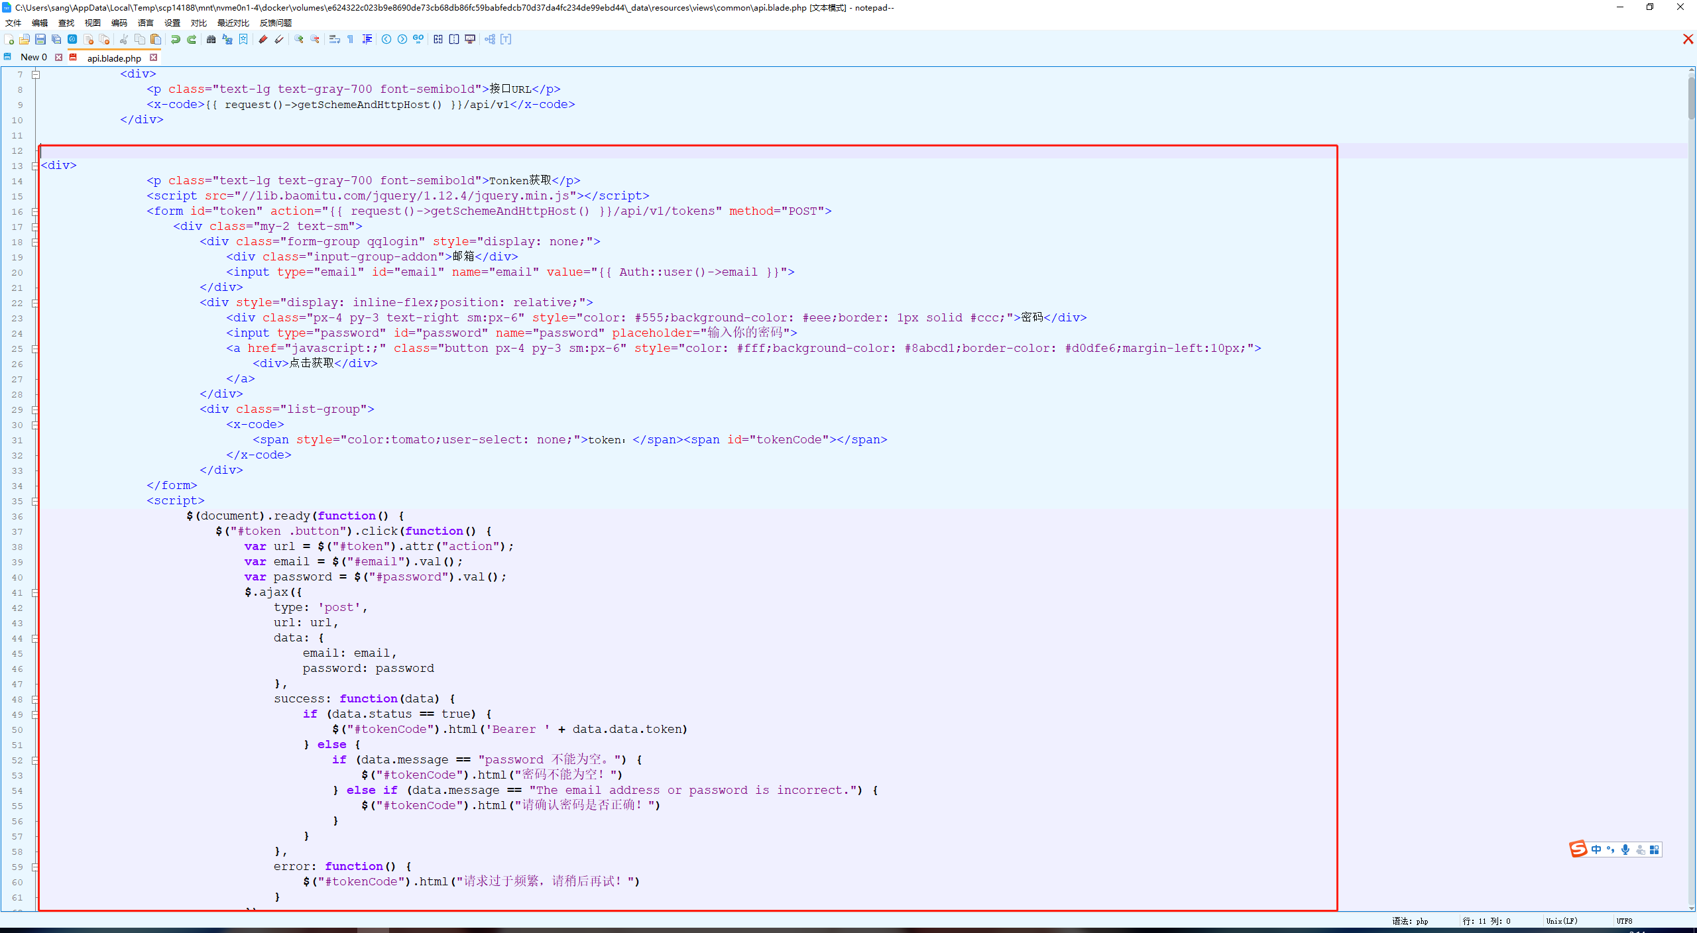Click the bookmark star icon
The height and width of the screenshot is (933, 1697).
[x=243, y=40]
